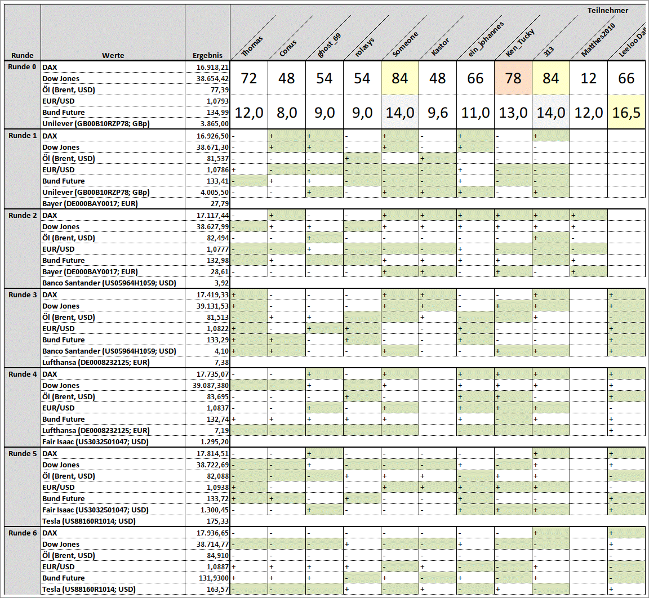The width and height of the screenshot is (649, 598).
Task: Select the 'Ergebnis' column header
Action: 207,55
